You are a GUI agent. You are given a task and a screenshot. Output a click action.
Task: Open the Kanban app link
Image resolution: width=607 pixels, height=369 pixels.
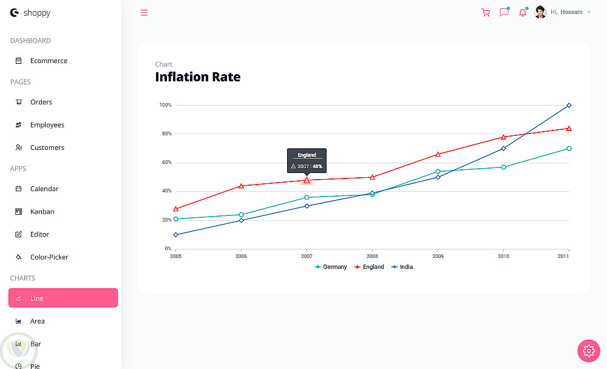click(42, 212)
